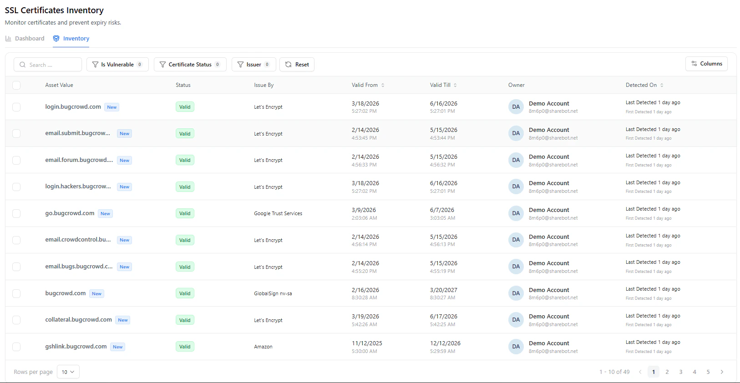Click the Search input field
740x383 pixels.
click(48, 65)
